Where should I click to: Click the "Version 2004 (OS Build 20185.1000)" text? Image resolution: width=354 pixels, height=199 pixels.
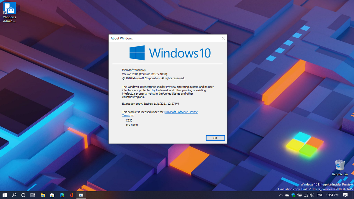coord(145,74)
